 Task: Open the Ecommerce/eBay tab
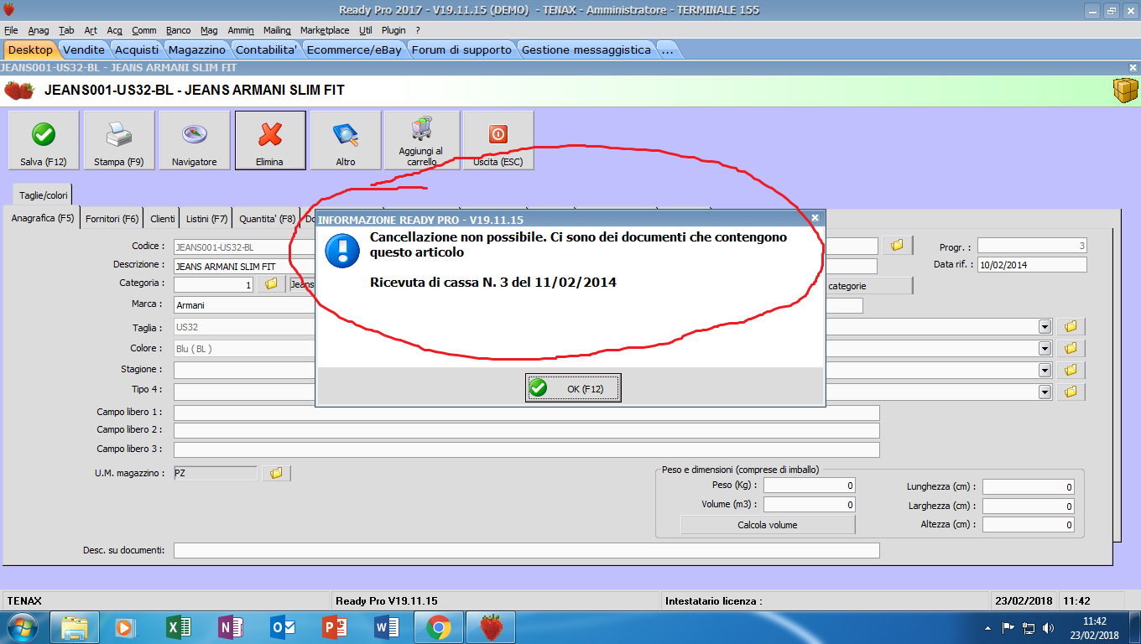pos(354,49)
